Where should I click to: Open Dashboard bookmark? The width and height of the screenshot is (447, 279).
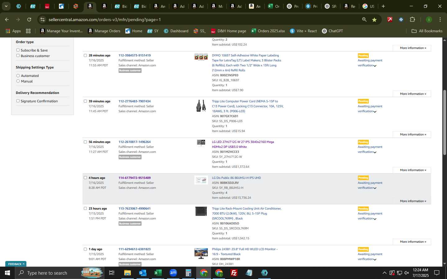pos(176,31)
